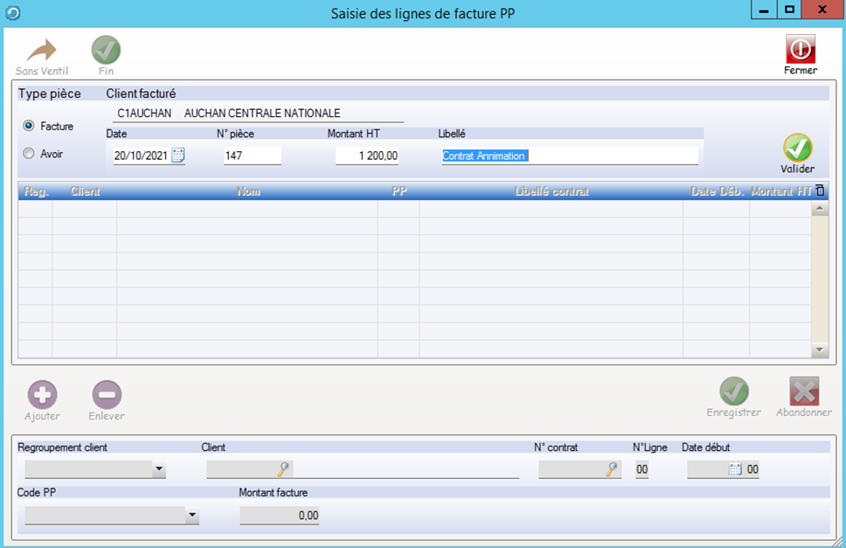Expand the Regroupement client dropdown
Image resolution: width=846 pixels, height=548 pixels.
(158, 470)
